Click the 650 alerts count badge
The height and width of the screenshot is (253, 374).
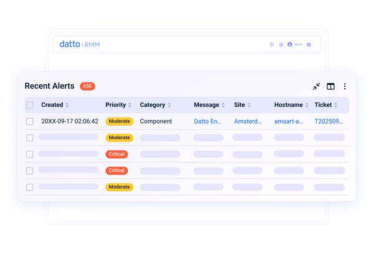(87, 86)
